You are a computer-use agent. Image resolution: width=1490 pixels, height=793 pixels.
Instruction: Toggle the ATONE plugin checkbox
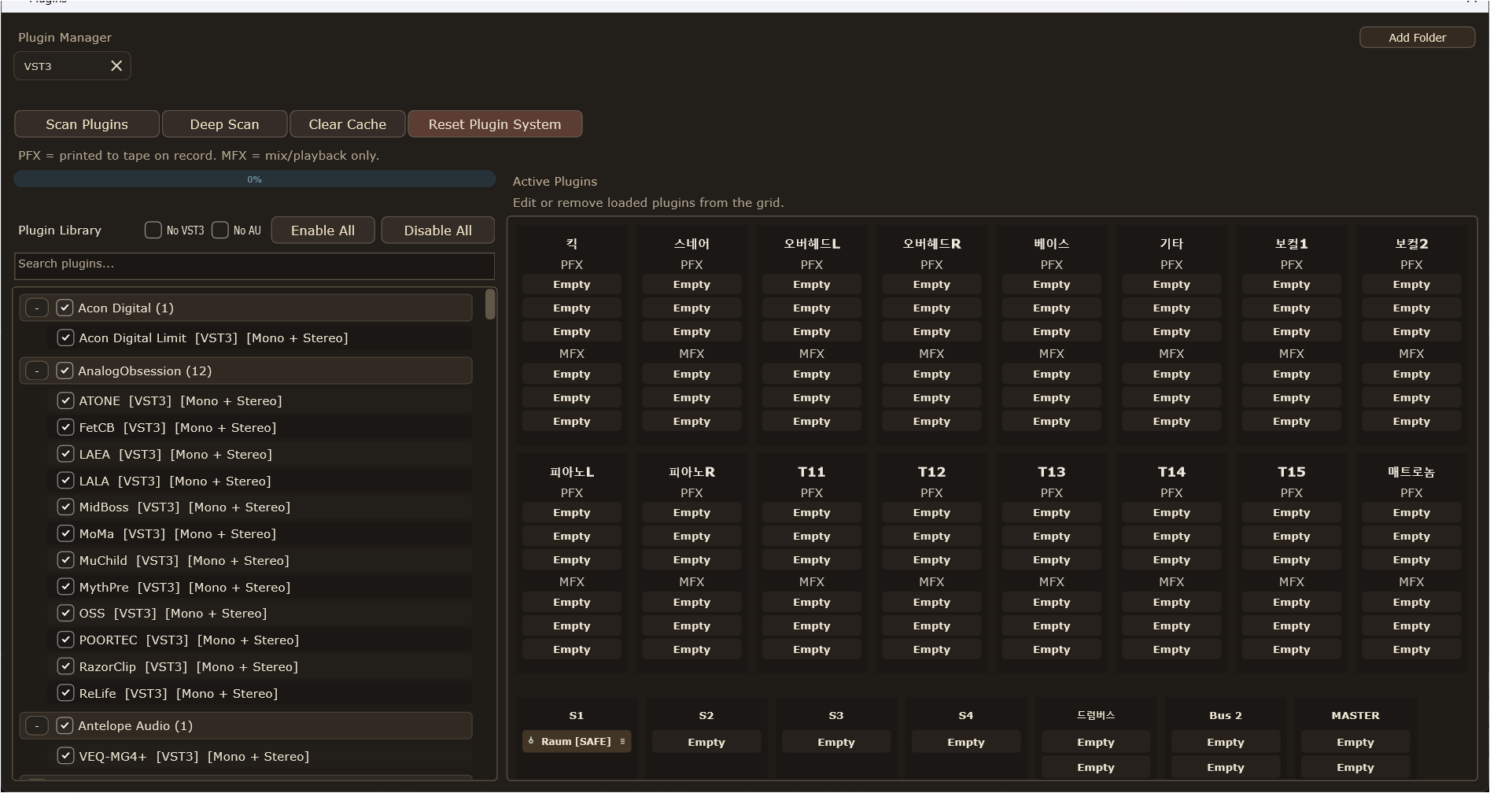tap(65, 400)
